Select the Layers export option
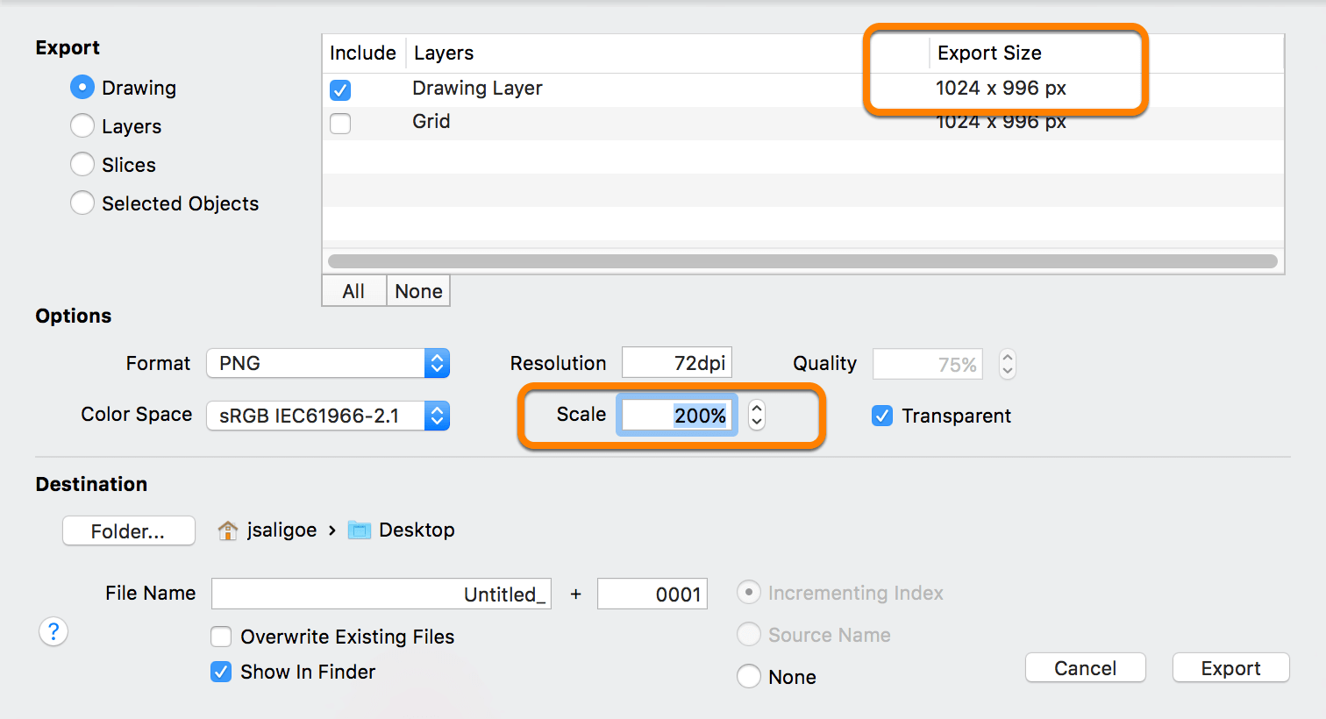The height and width of the screenshot is (719, 1326). coord(82,126)
